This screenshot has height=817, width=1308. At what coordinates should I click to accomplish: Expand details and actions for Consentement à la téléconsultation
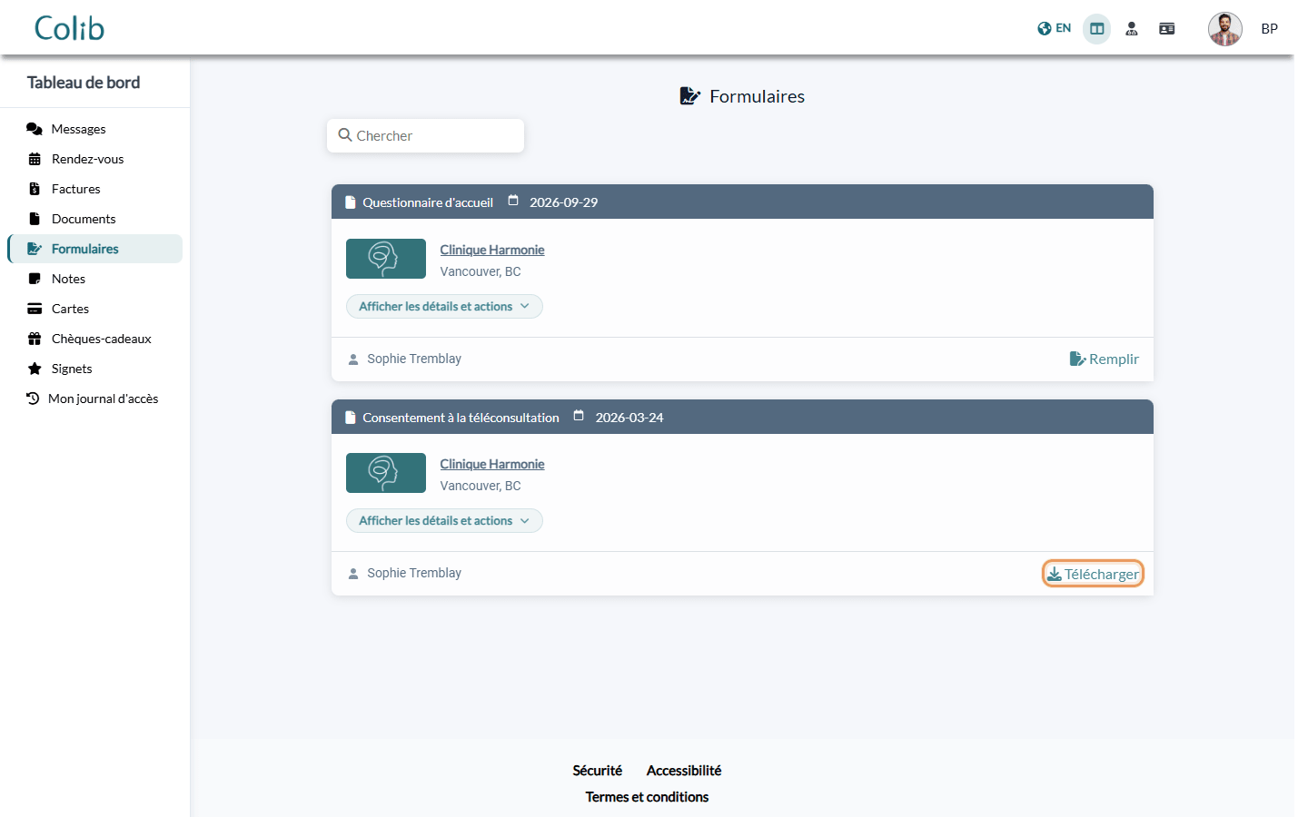click(x=444, y=521)
